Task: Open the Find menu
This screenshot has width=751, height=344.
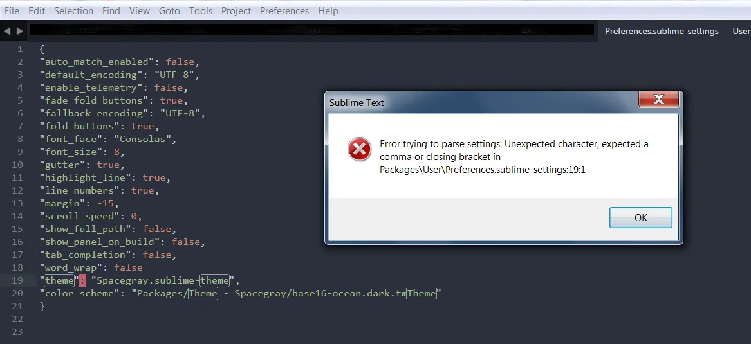Action: (111, 10)
